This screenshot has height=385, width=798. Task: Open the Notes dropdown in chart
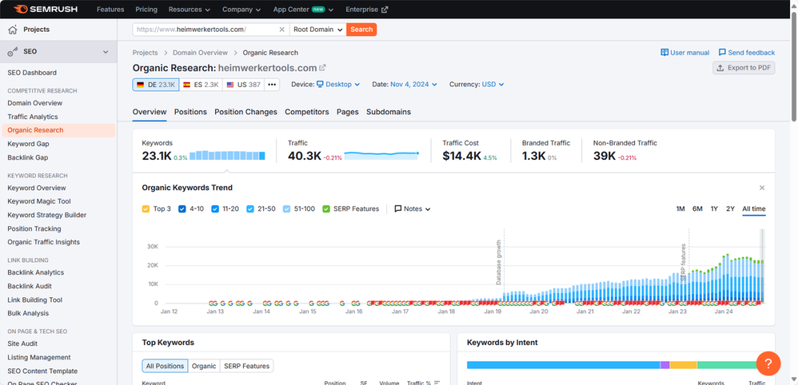pos(413,209)
